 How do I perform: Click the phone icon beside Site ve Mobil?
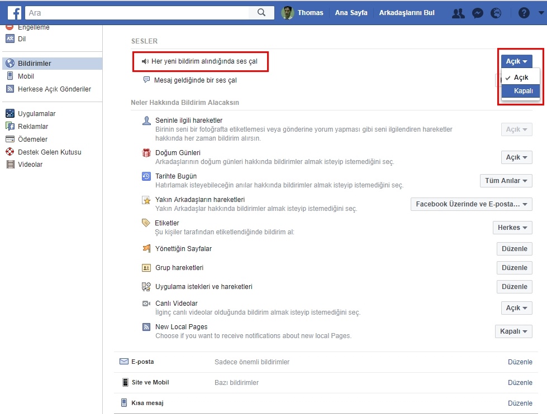125,382
